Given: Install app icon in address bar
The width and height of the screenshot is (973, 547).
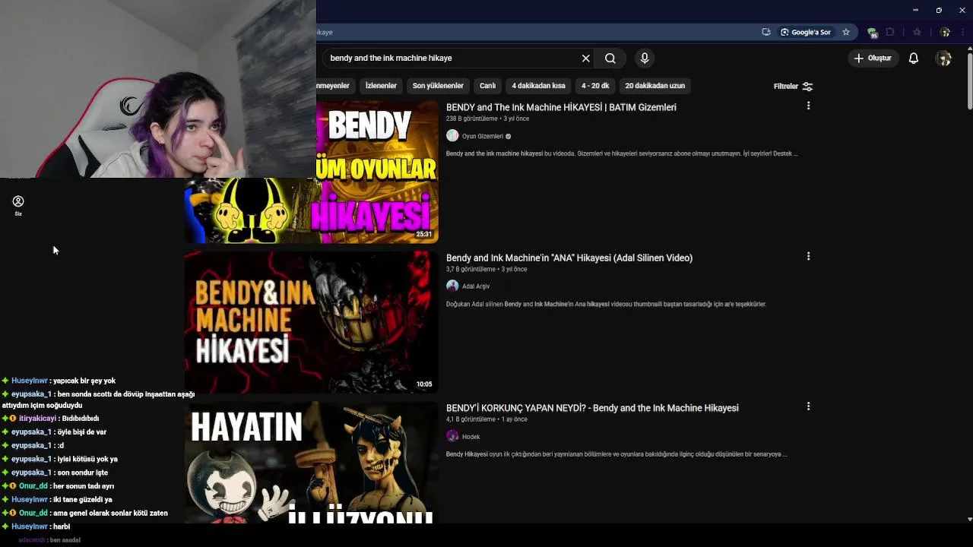Looking at the screenshot, I should (766, 32).
